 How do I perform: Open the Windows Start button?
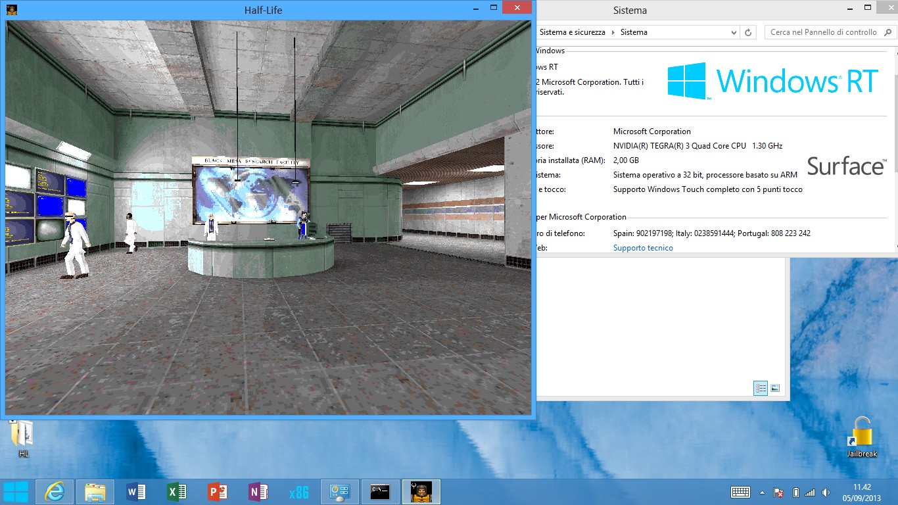[x=16, y=492]
